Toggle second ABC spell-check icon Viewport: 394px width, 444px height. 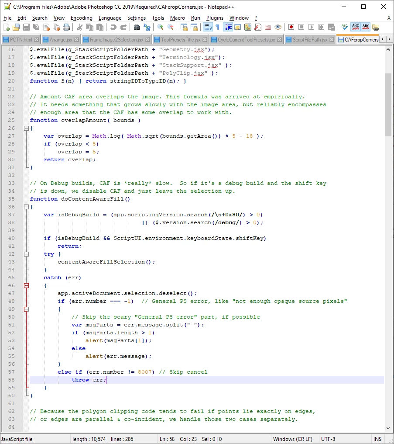[366, 27]
